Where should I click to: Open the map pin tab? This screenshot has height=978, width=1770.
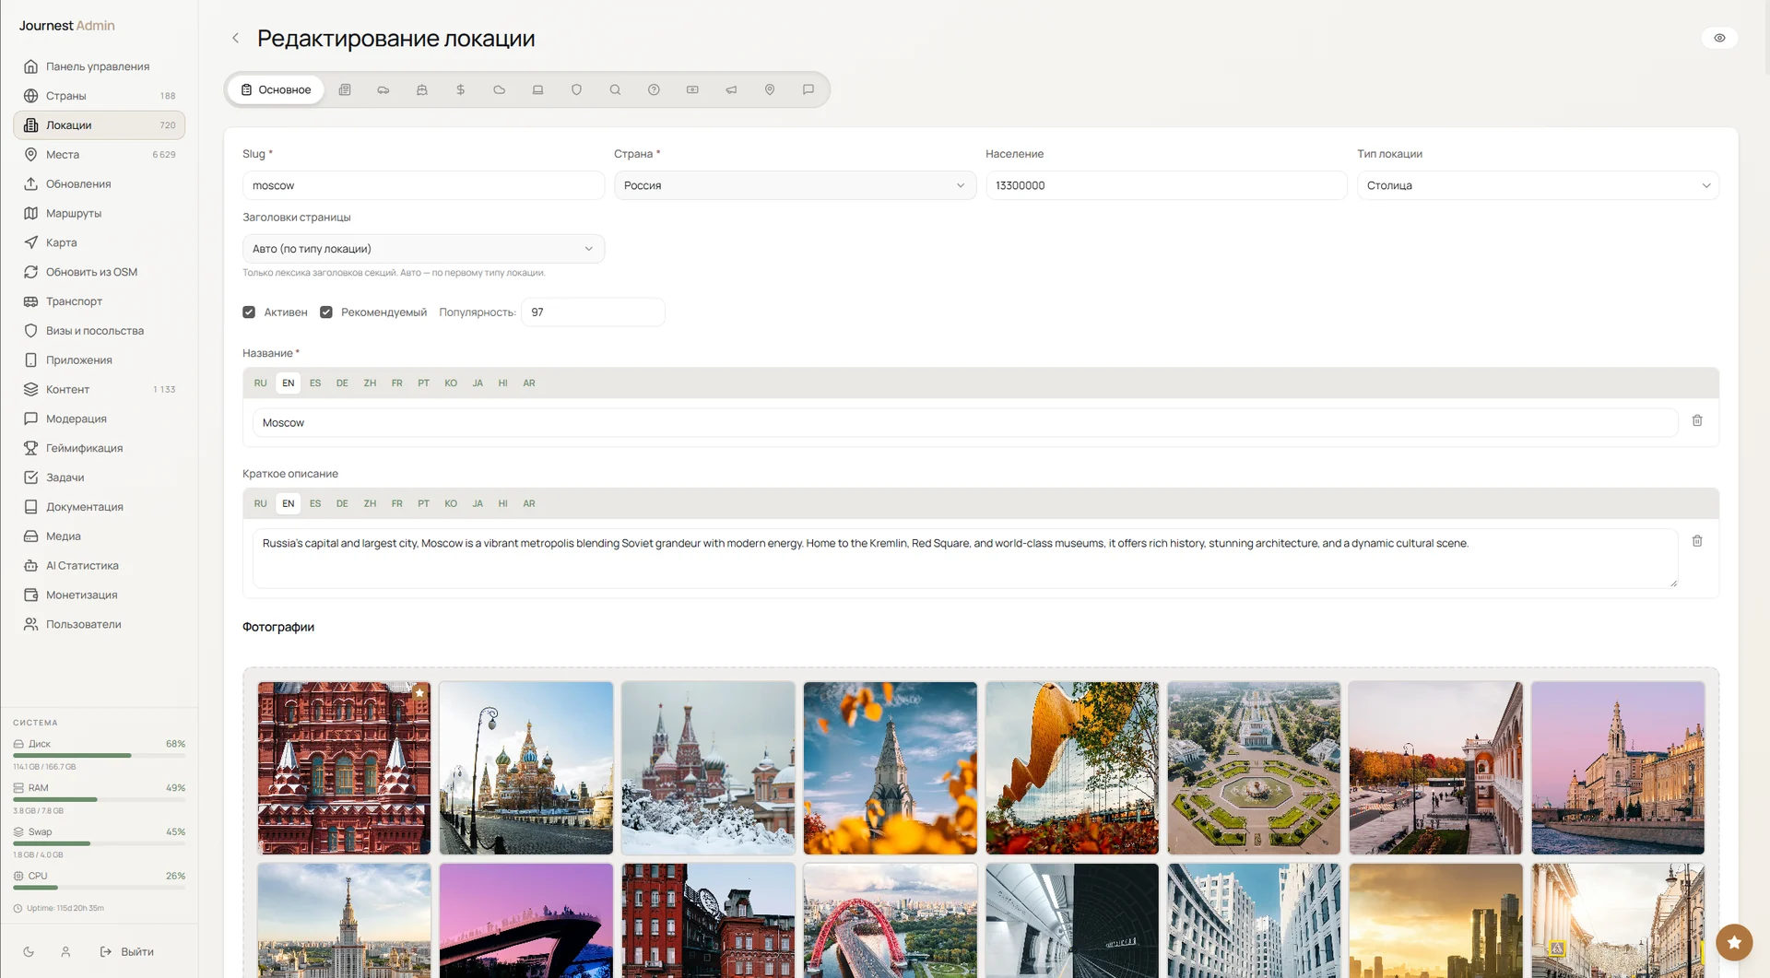pos(770,89)
